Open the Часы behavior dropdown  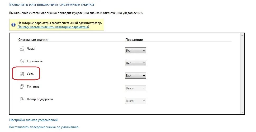tap(135, 50)
